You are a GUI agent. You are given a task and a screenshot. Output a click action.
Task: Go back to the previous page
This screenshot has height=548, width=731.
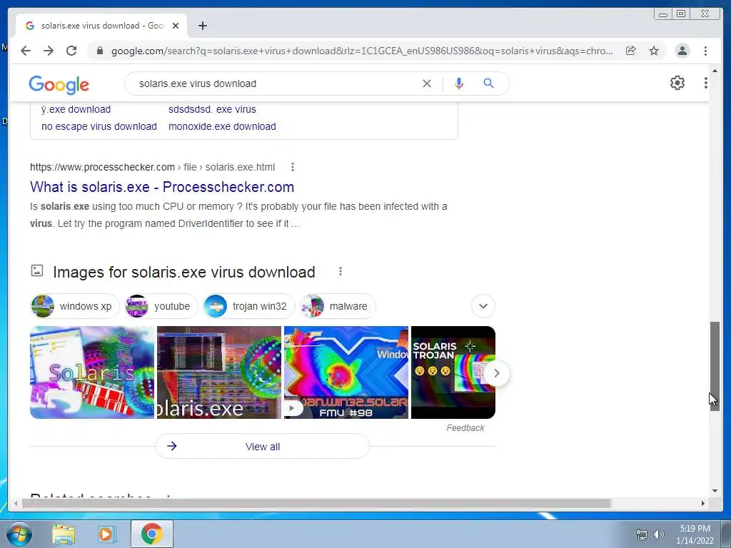click(26, 51)
